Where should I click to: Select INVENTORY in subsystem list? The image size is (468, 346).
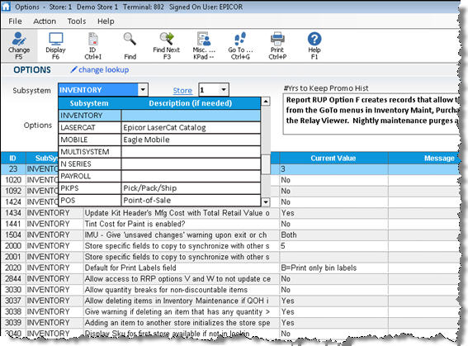[x=159, y=116]
